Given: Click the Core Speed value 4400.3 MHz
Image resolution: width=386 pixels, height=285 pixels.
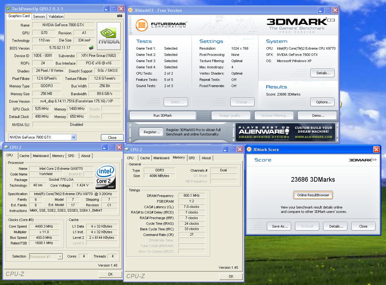Looking at the screenshot, I should tap(44, 226).
